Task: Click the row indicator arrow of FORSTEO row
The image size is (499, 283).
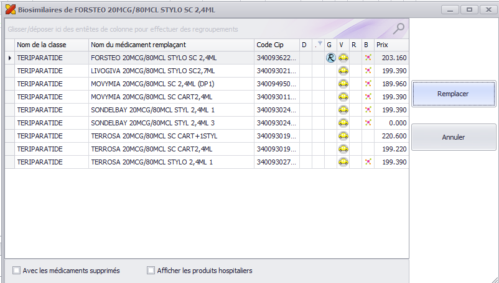Action: (10, 58)
